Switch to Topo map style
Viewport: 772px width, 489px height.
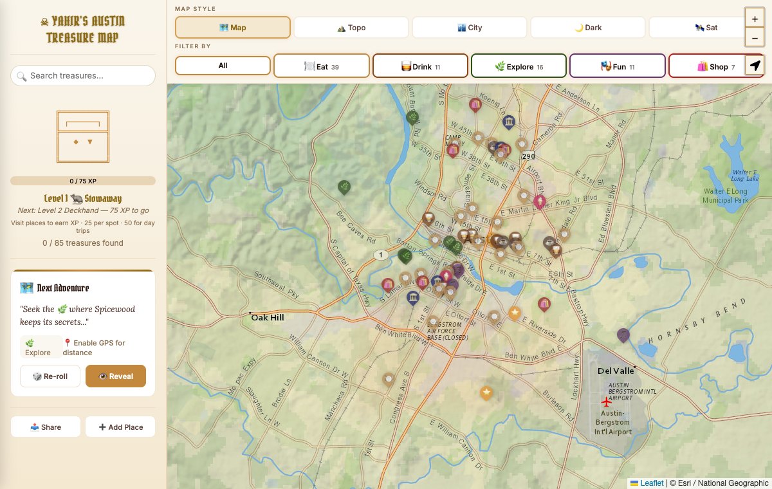coord(351,28)
